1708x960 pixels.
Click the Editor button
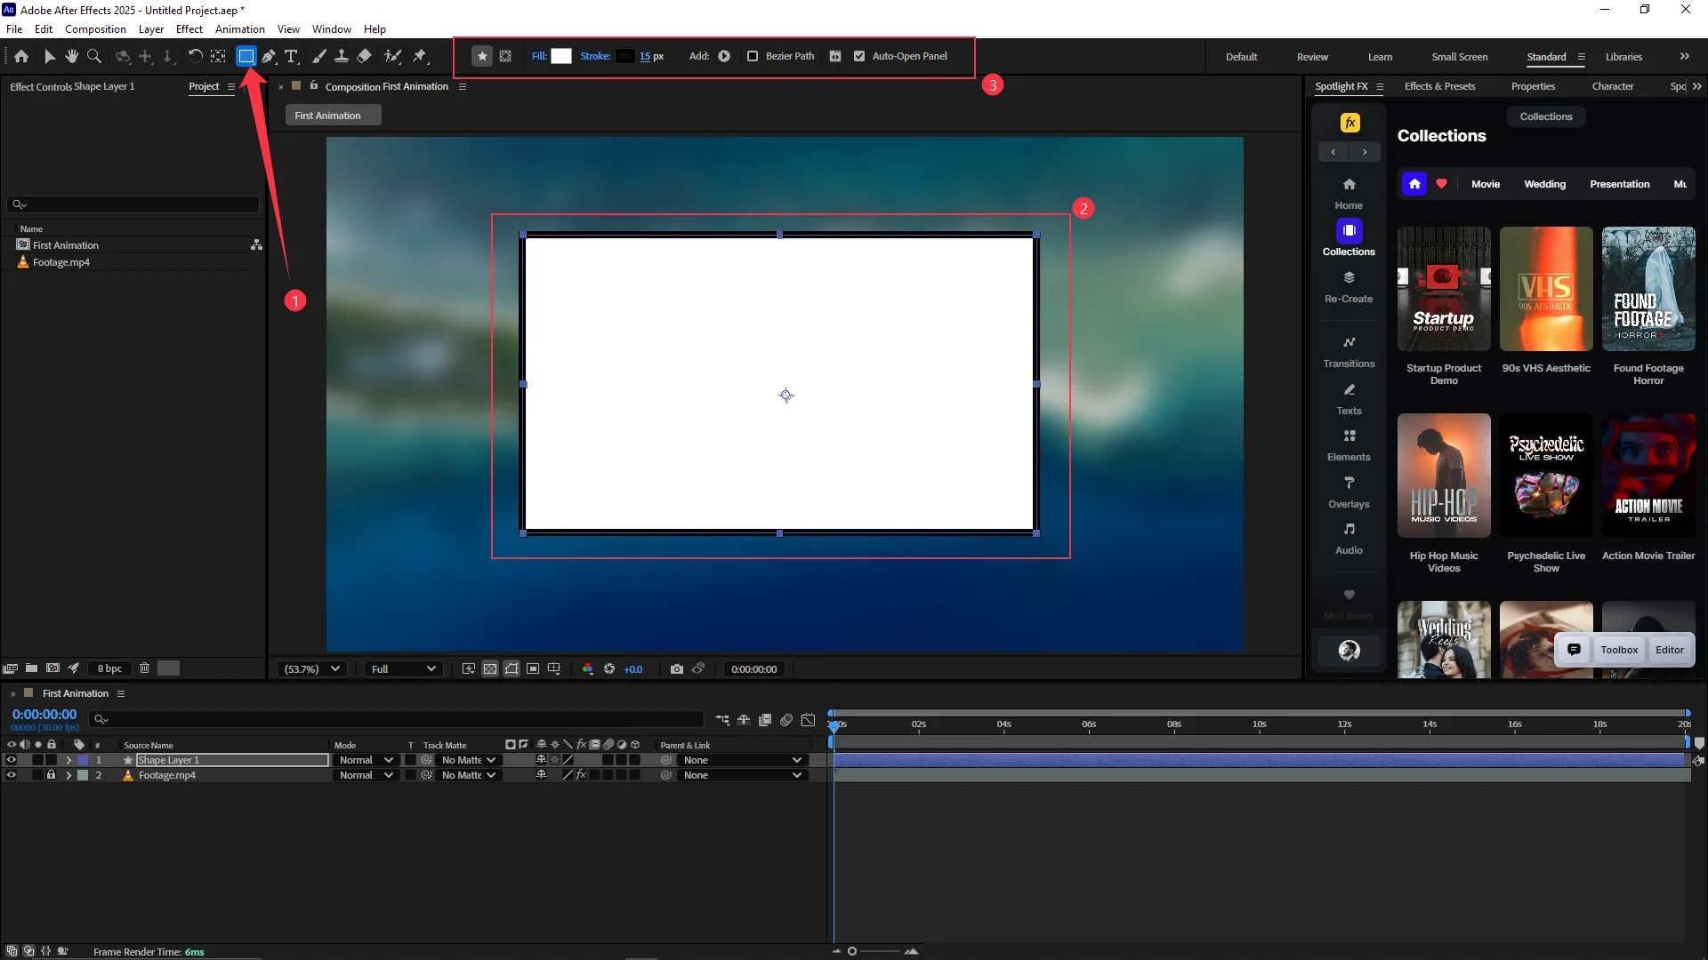(1670, 650)
